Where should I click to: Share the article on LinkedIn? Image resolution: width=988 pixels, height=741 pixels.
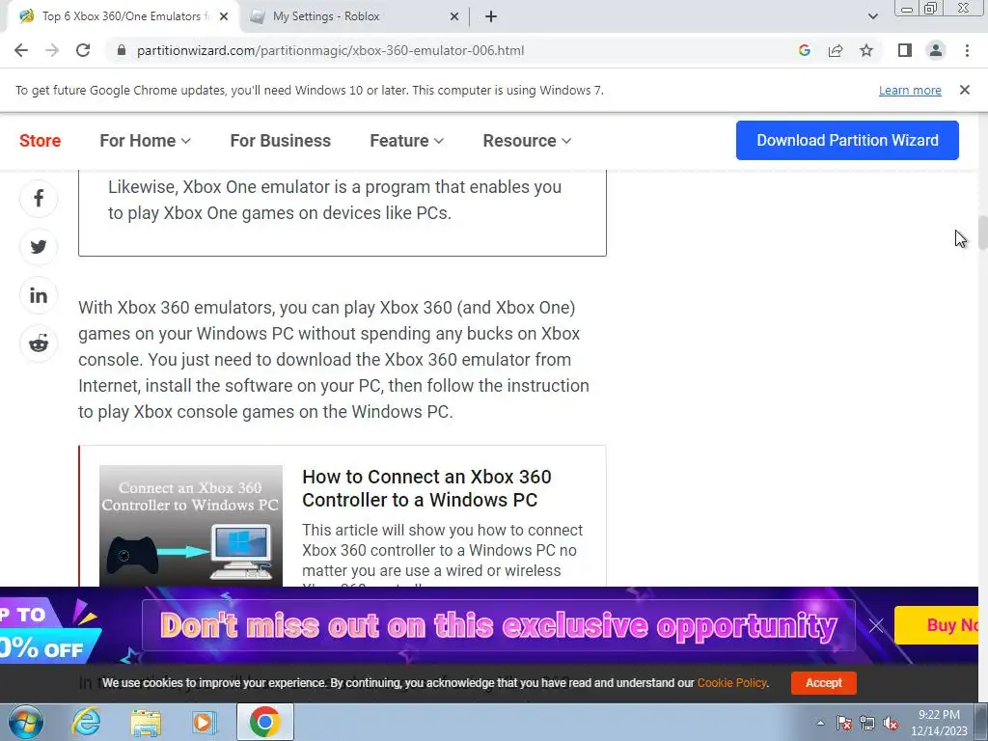coord(39,295)
